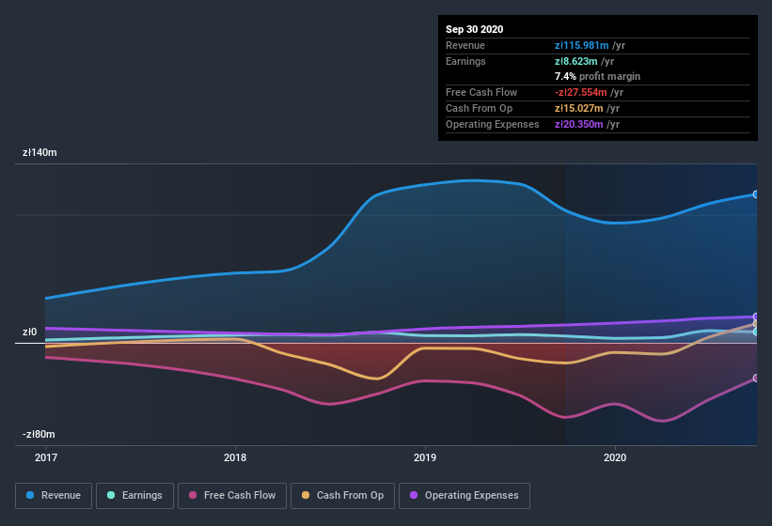Image resolution: width=772 pixels, height=526 pixels.
Task: Select the Free Cash Flow pink endpoint marker
Action: (x=755, y=378)
